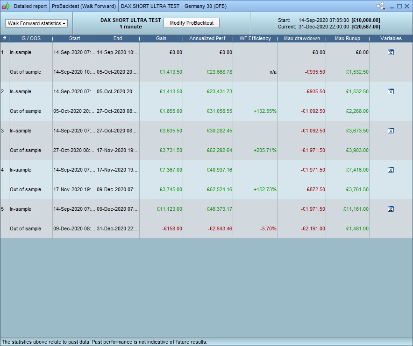This screenshot has width=413, height=346.
Task: Click annualized performance £62,292.64
Action: [x=220, y=151]
